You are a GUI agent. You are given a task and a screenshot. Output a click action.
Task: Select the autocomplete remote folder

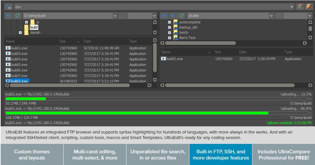190,22
